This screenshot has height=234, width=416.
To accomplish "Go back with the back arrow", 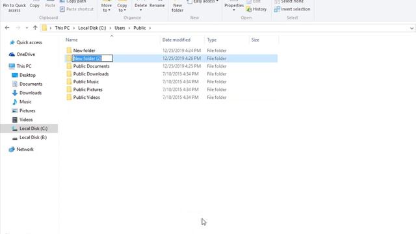I will pos(7,27).
